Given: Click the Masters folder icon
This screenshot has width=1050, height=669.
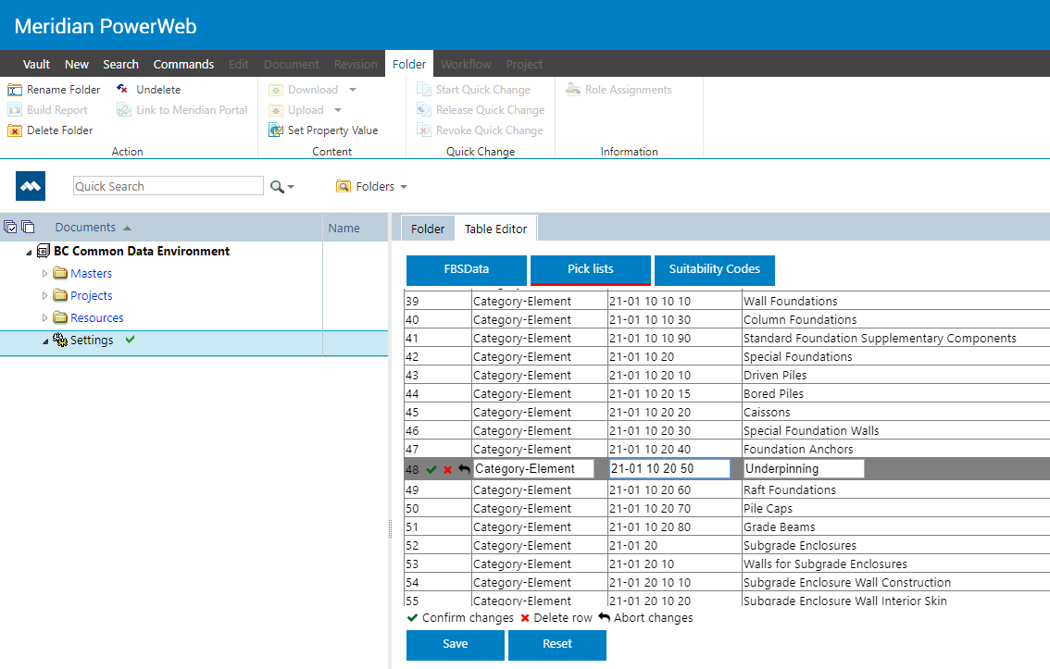Looking at the screenshot, I should (x=60, y=273).
